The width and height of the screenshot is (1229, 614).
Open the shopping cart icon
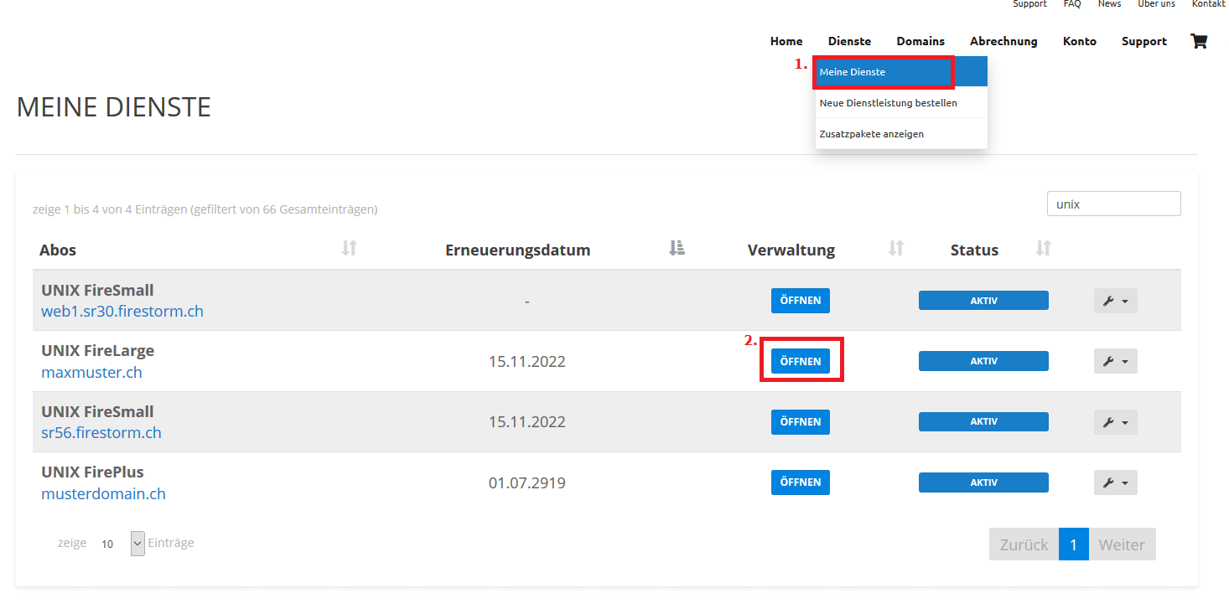(x=1199, y=41)
